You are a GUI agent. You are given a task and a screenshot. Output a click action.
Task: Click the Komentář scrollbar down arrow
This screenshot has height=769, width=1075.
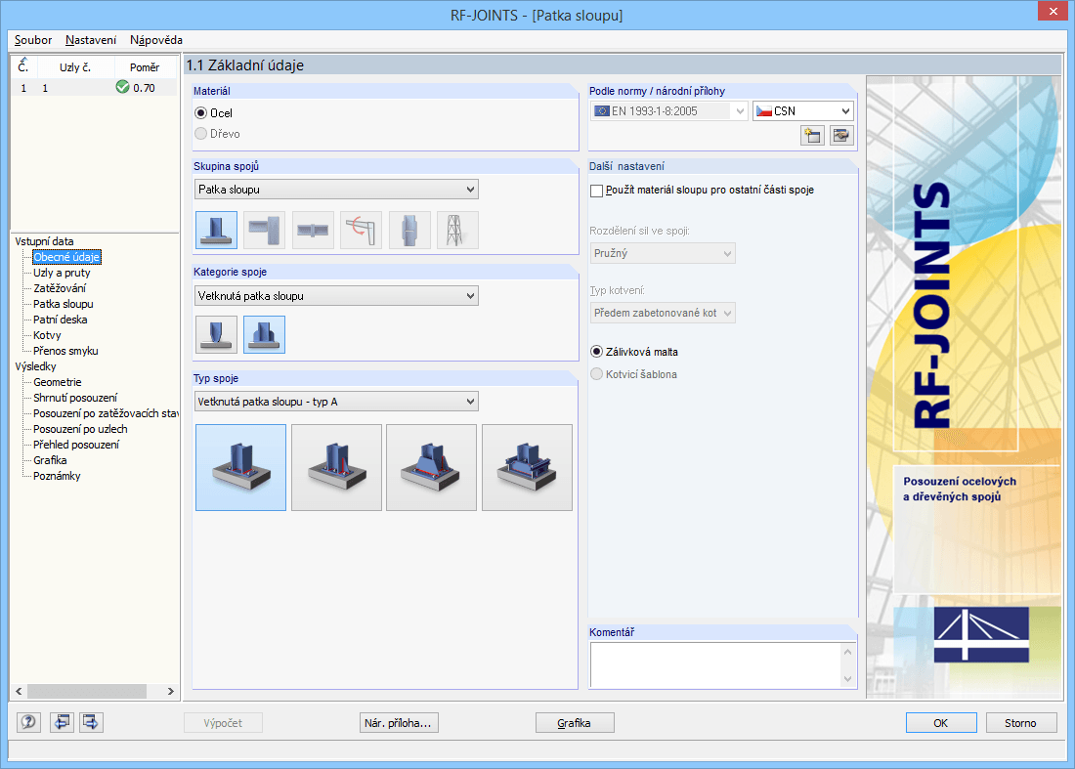coord(848,679)
